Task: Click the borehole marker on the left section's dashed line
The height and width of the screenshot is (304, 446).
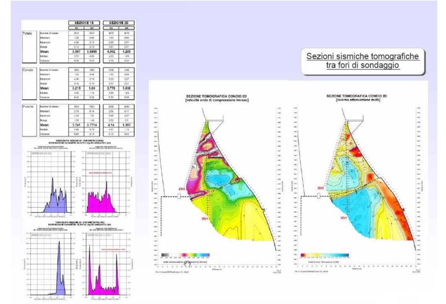Action: coord(179,196)
